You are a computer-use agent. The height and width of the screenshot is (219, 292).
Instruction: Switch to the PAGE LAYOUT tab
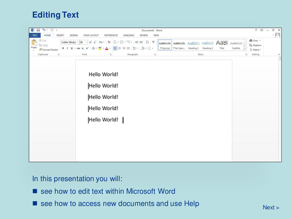tap(91, 35)
